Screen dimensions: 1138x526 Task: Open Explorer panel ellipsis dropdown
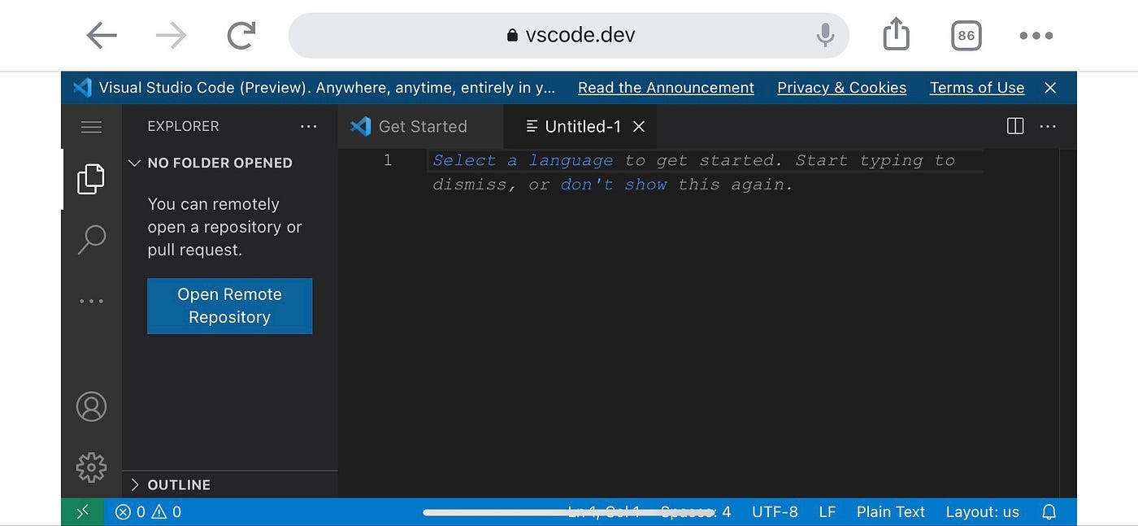pyautogui.click(x=309, y=126)
